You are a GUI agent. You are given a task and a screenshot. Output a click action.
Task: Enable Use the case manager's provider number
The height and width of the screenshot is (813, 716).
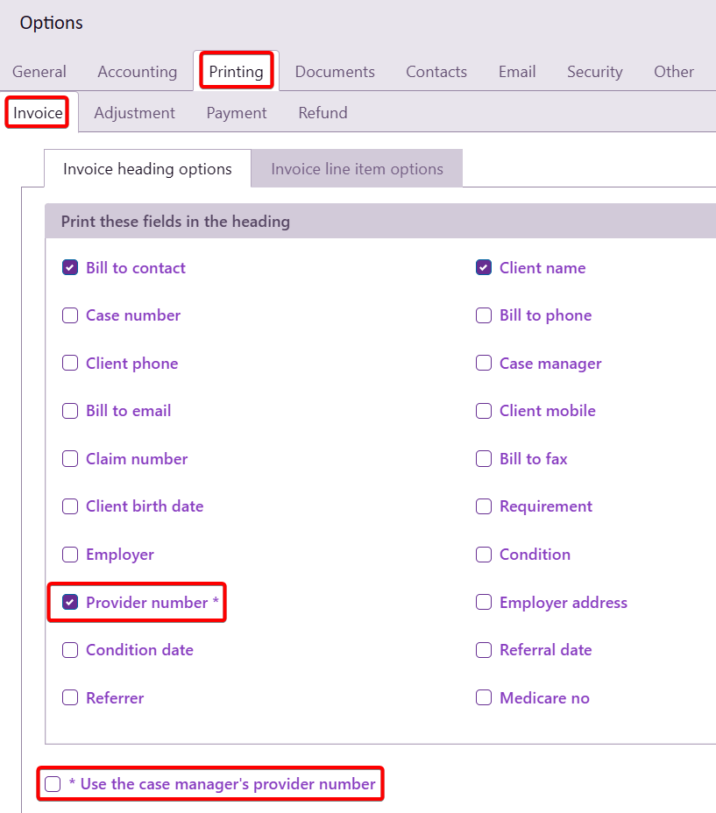(53, 784)
